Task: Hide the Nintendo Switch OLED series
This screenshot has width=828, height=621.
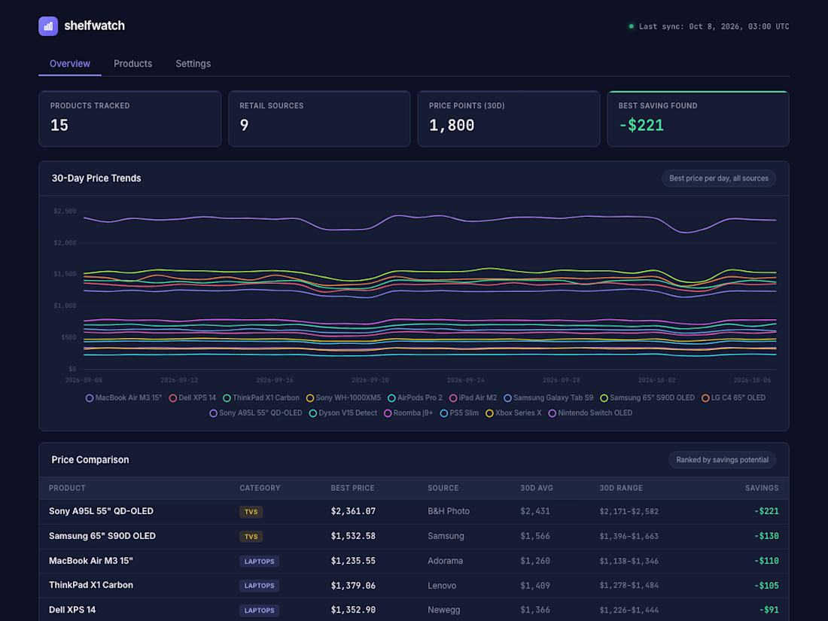Action: click(590, 413)
